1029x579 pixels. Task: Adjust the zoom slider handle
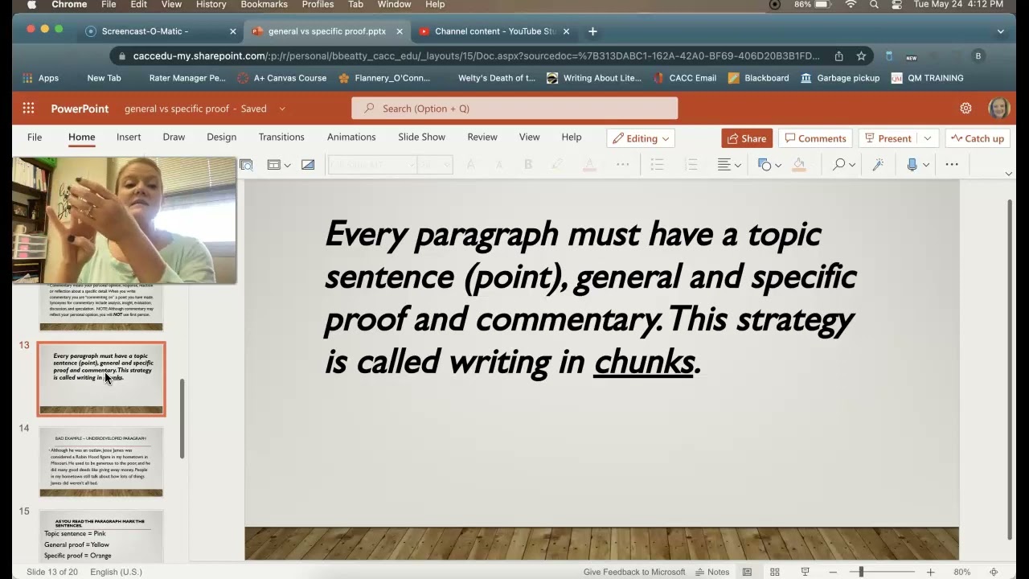point(861,572)
